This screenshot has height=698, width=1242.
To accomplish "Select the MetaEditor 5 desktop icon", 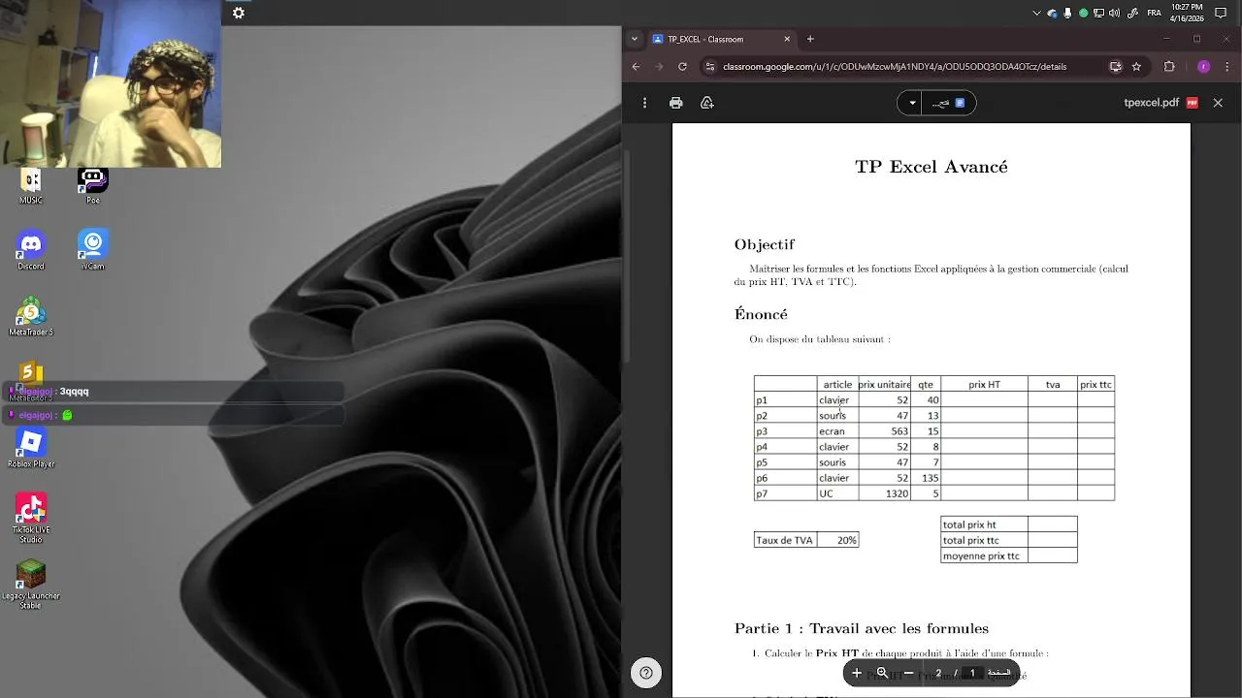I will coord(31,380).
